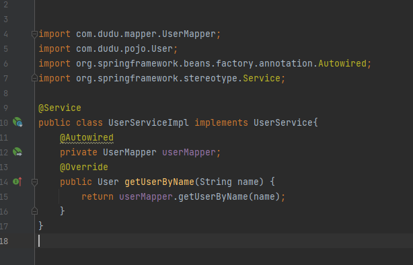Click the getUserByName method declaration name
Screen dimensions: 413x265
coord(159,182)
